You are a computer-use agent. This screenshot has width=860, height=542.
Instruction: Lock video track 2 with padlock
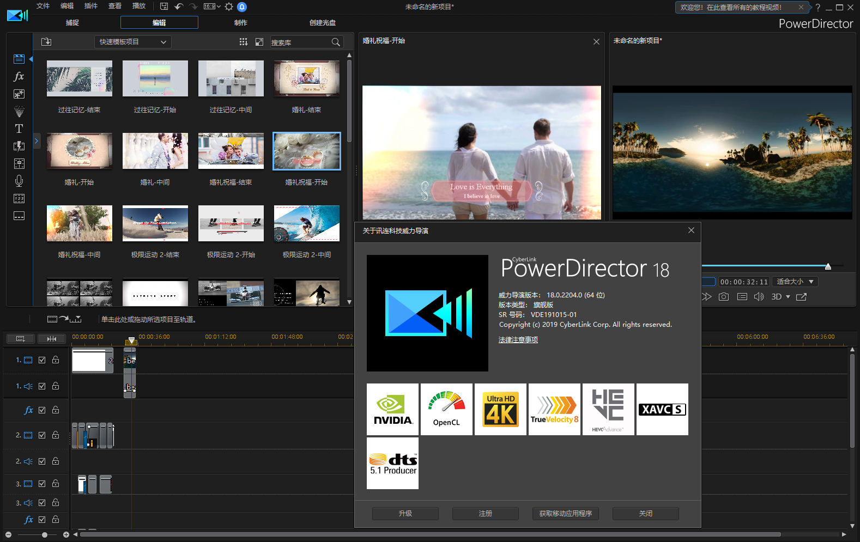[x=56, y=435]
